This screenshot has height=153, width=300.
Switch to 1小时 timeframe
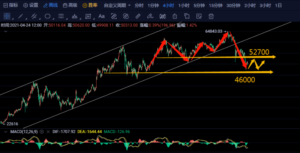point(184,5)
